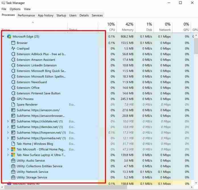Screen dimensions: 198x190
Task: Sort by the Network column header
Action: point(163,27)
